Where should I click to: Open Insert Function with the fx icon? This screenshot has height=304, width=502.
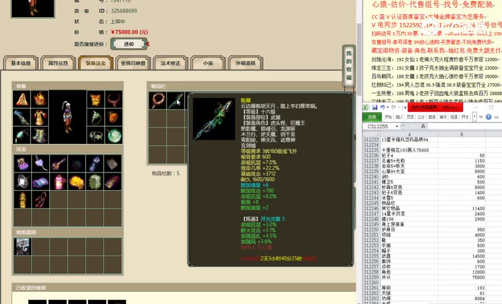(424, 126)
